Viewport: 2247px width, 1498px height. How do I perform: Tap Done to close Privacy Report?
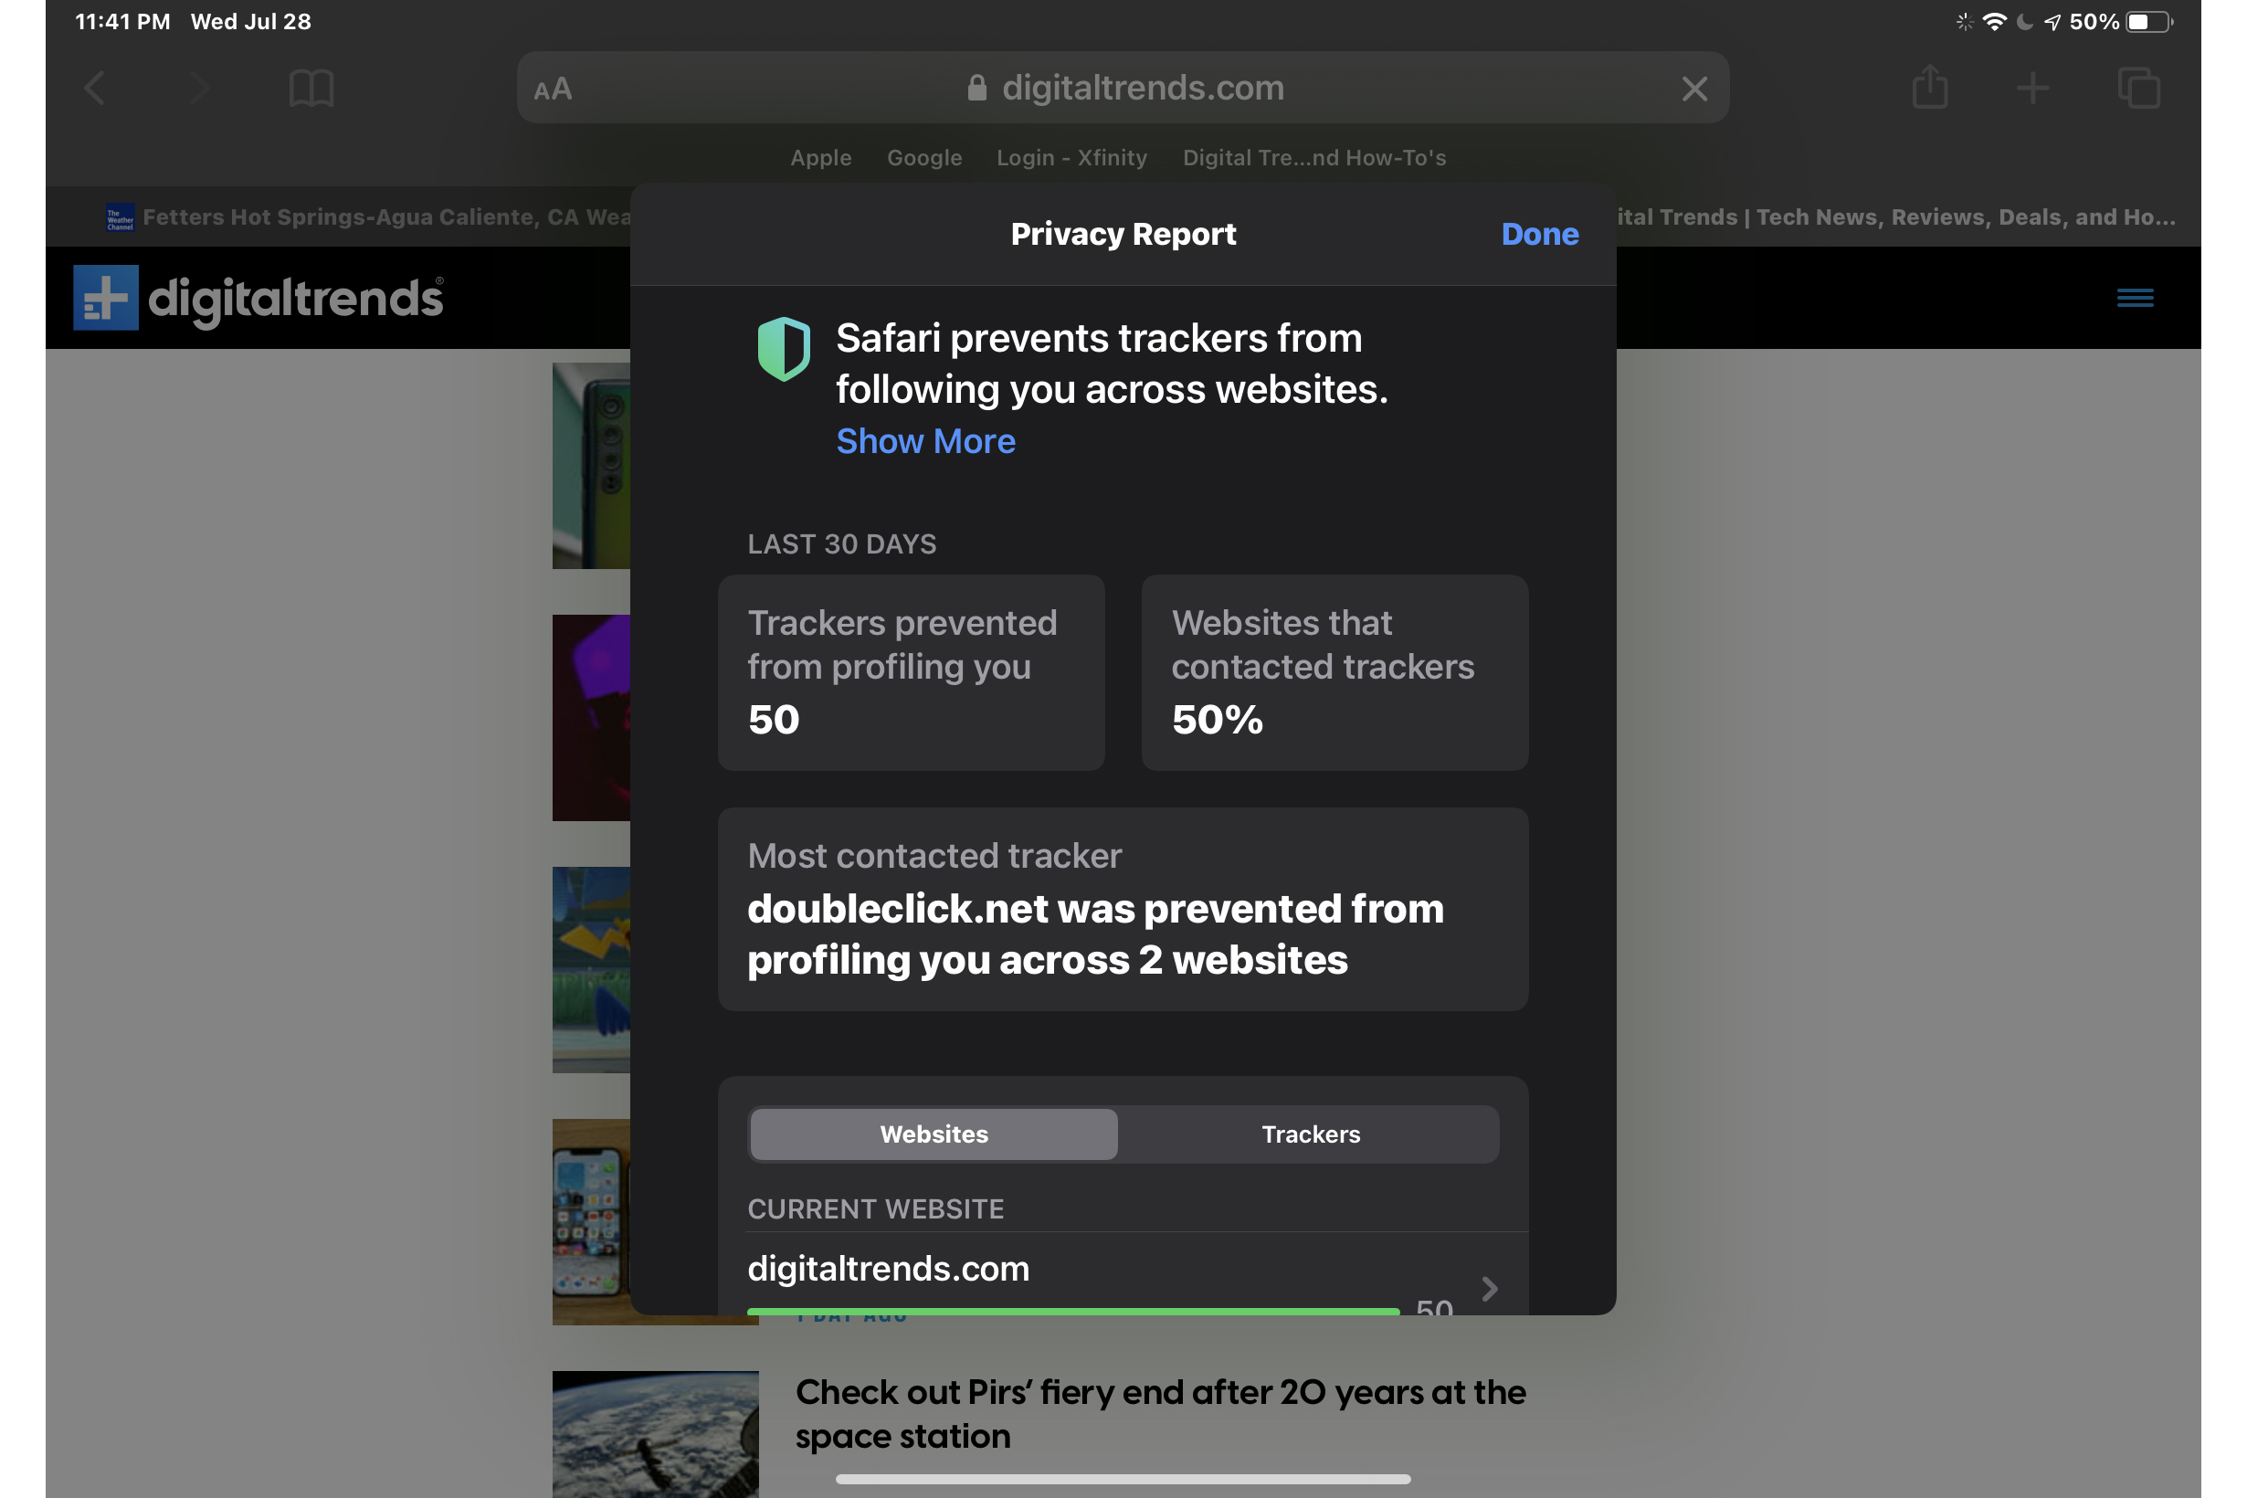click(1539, 234)
